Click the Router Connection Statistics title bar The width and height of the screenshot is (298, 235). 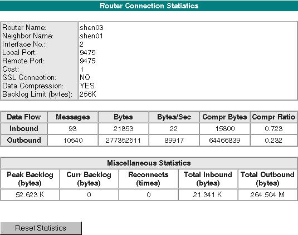(149, 6)
